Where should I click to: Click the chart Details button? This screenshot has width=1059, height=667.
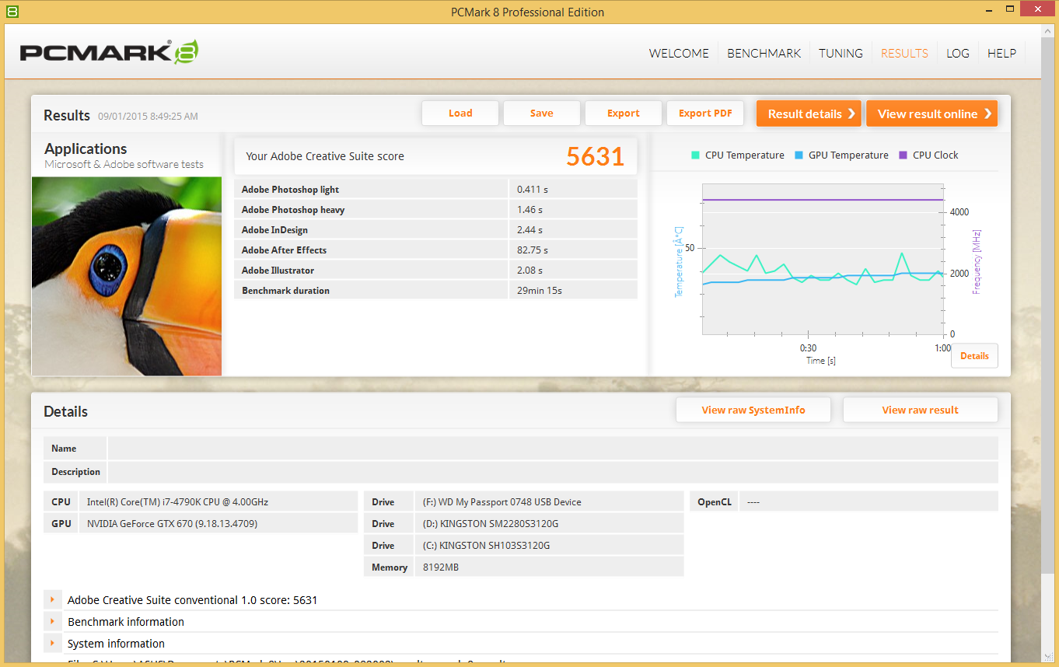pyautogui.click(x=974, y=356)
